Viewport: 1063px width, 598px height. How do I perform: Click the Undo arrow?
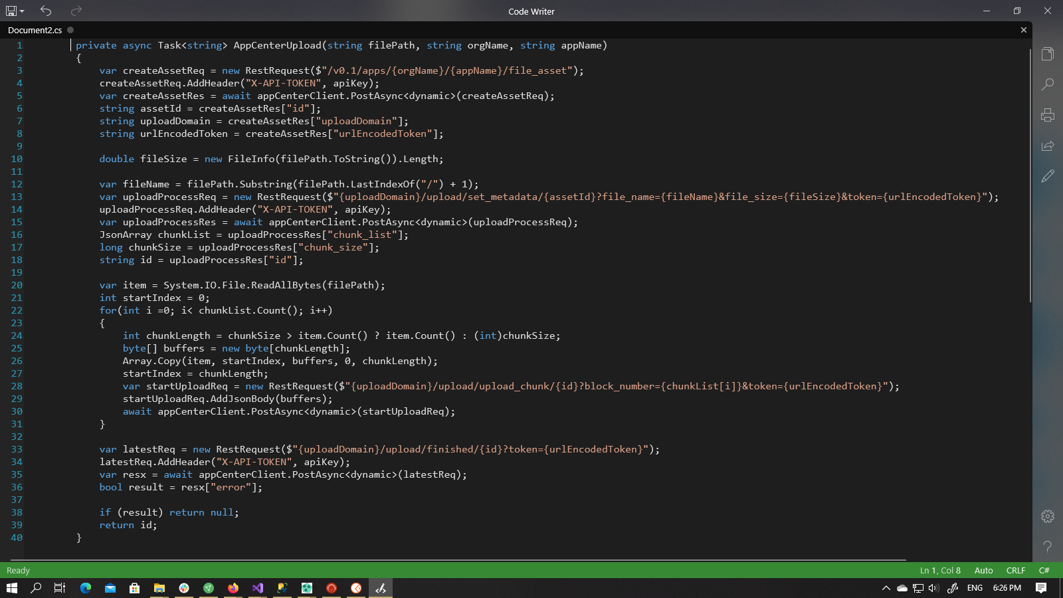[x=45, y=11]
